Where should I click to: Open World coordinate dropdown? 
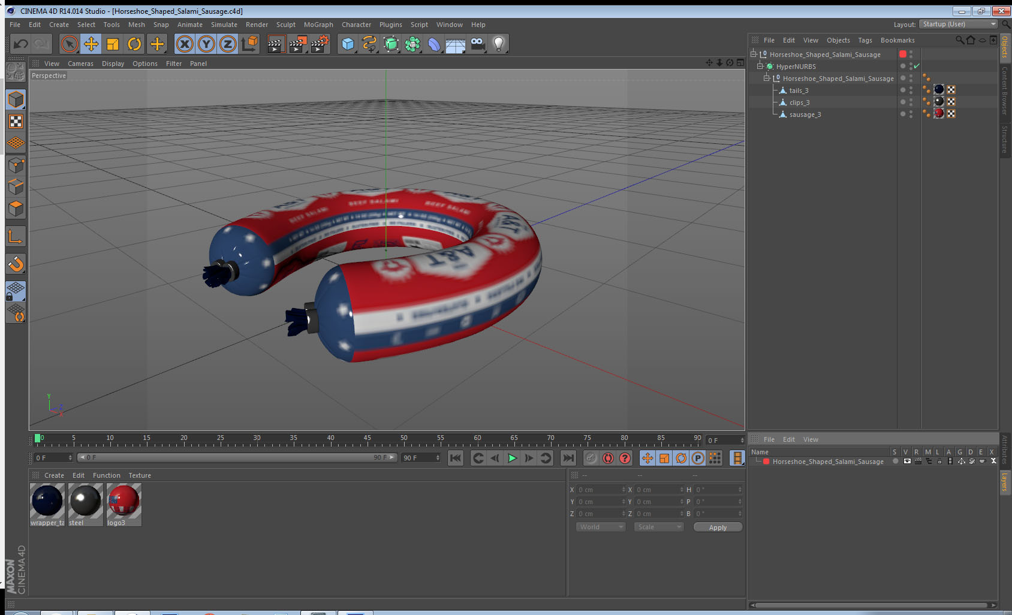tap(601, 527)
